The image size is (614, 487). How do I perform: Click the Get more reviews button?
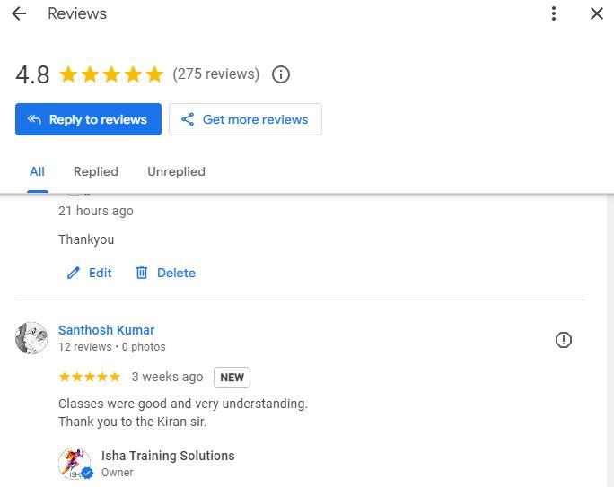click(245, 119)
